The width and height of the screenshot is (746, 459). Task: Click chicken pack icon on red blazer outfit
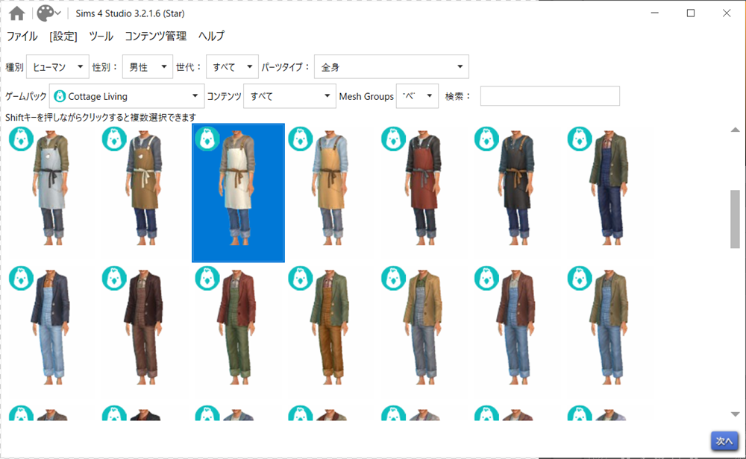207,278
